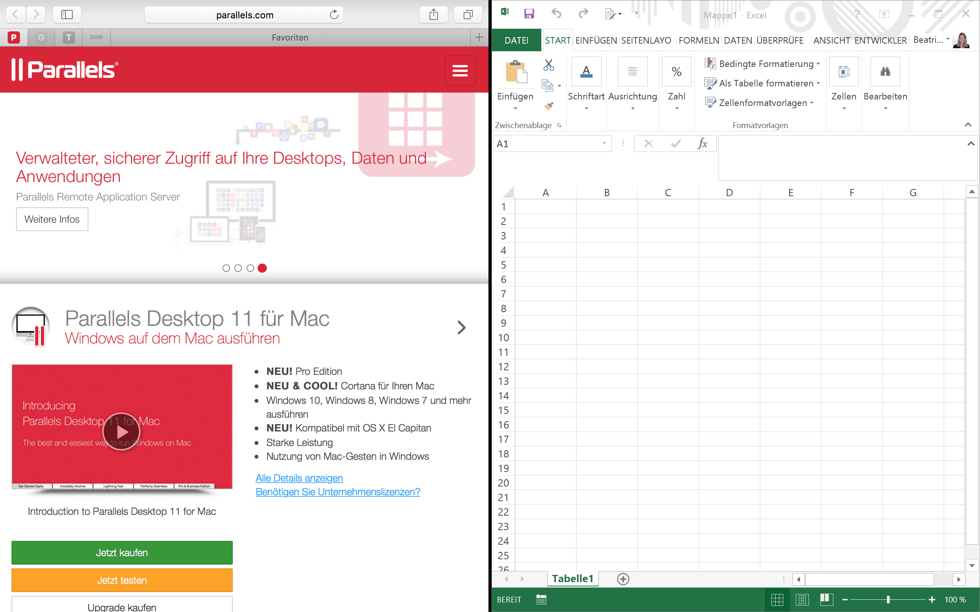Activate the Format Painter brush

[549, 106]
